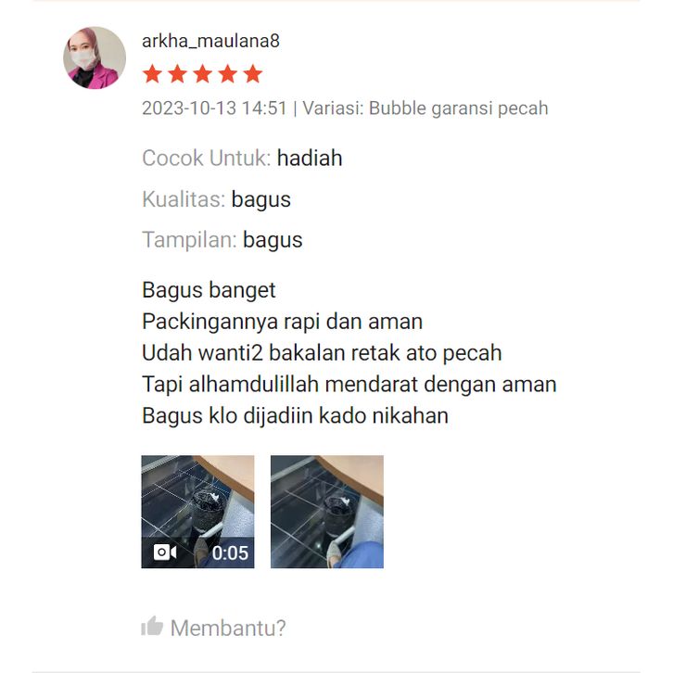Open the second review photo thumbnail
The width and height of the screenshot is (673, 673).
(x=327, y=512)
